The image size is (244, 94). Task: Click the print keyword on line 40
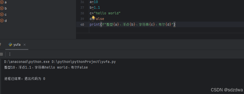[95, 24]
